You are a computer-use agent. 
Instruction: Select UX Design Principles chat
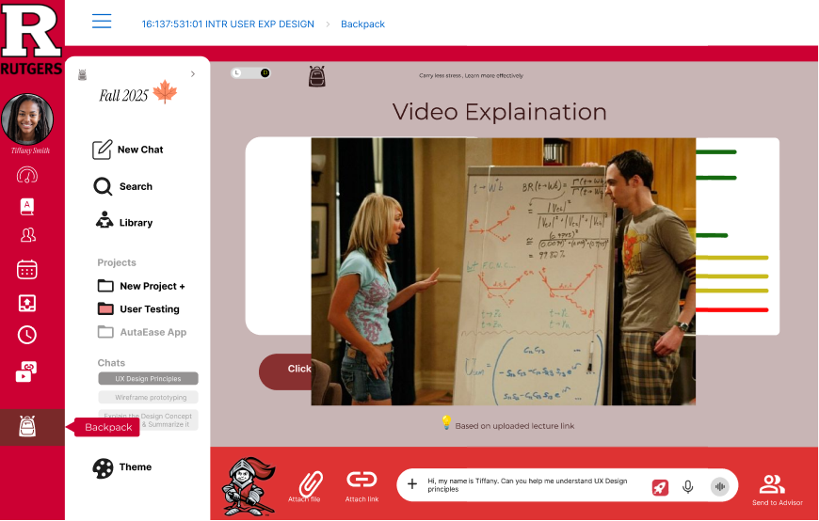149,378
